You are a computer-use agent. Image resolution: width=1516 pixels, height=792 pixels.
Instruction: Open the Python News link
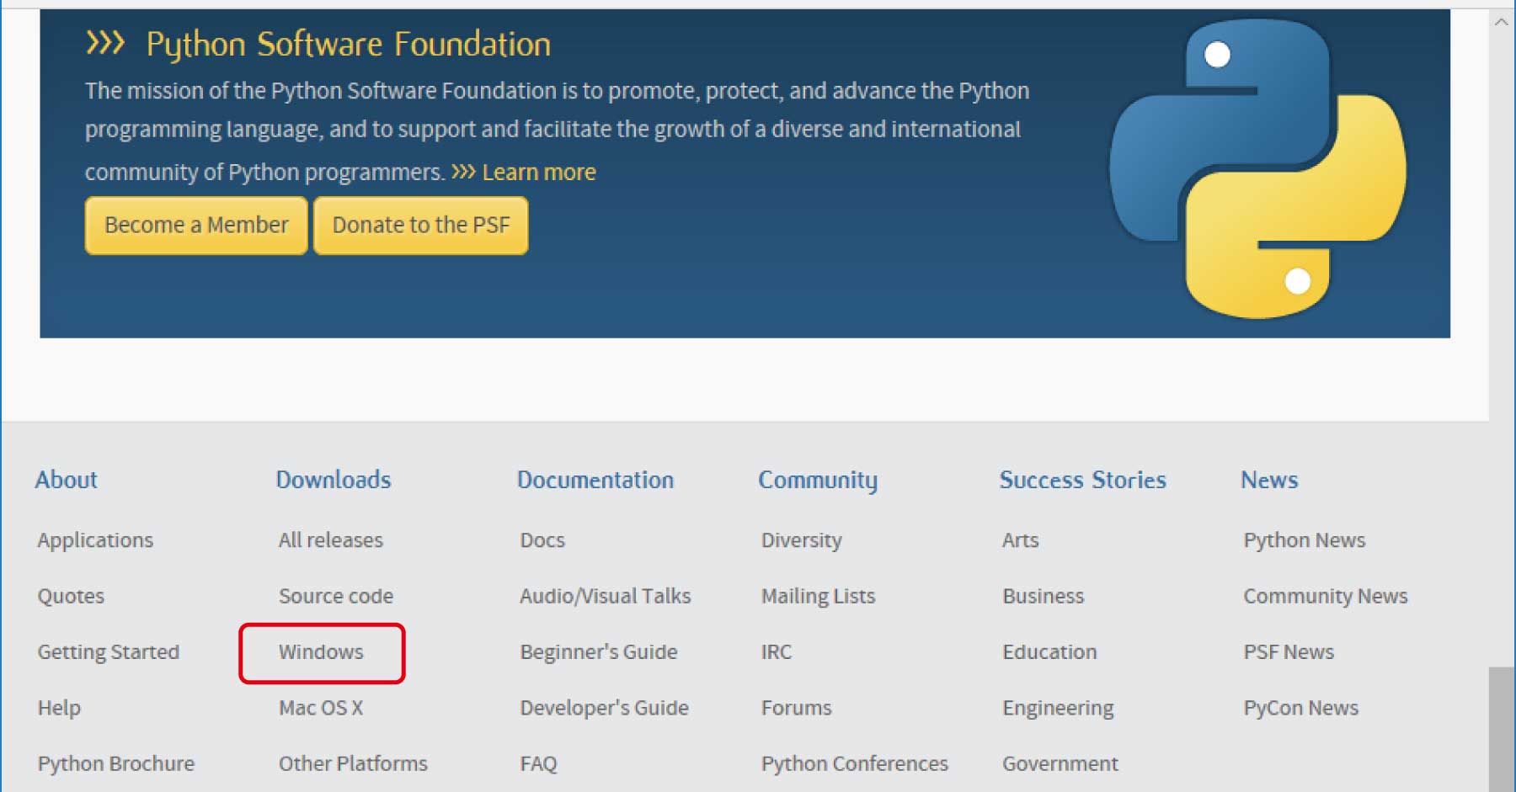pos(1305,540)
